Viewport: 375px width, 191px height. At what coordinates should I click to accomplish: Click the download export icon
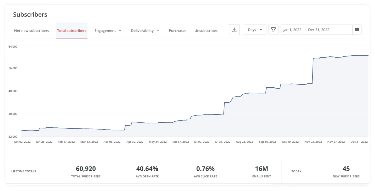pyautogui.click(x=234, y=30)
